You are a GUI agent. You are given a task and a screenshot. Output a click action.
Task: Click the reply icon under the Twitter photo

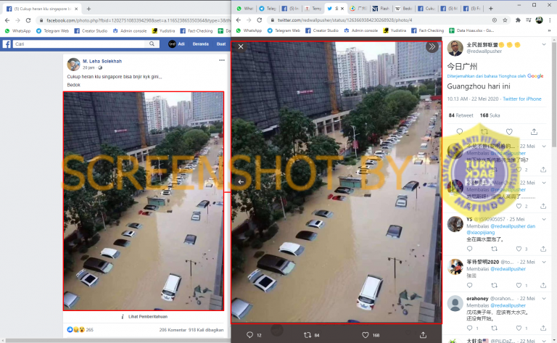tap(249, 335)
